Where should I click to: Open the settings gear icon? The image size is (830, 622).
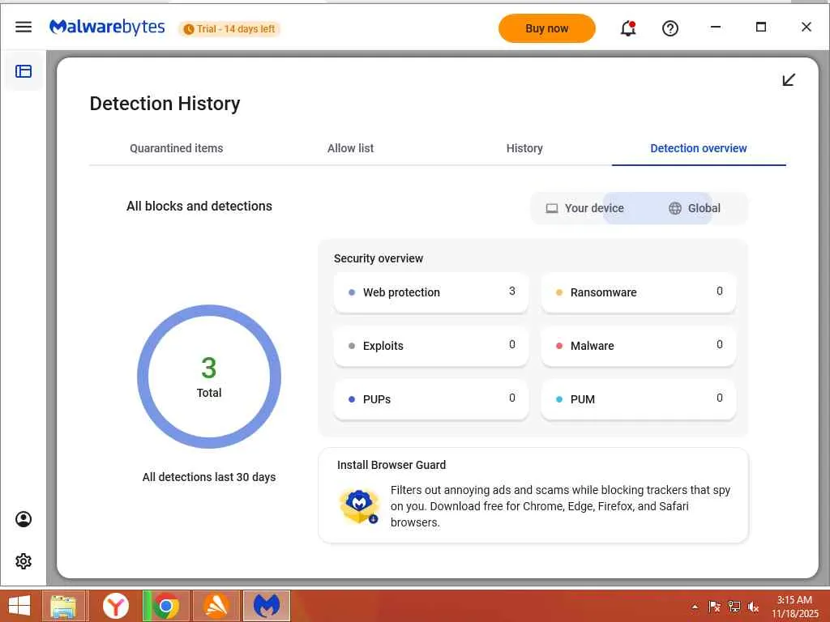tap(24, 561)
